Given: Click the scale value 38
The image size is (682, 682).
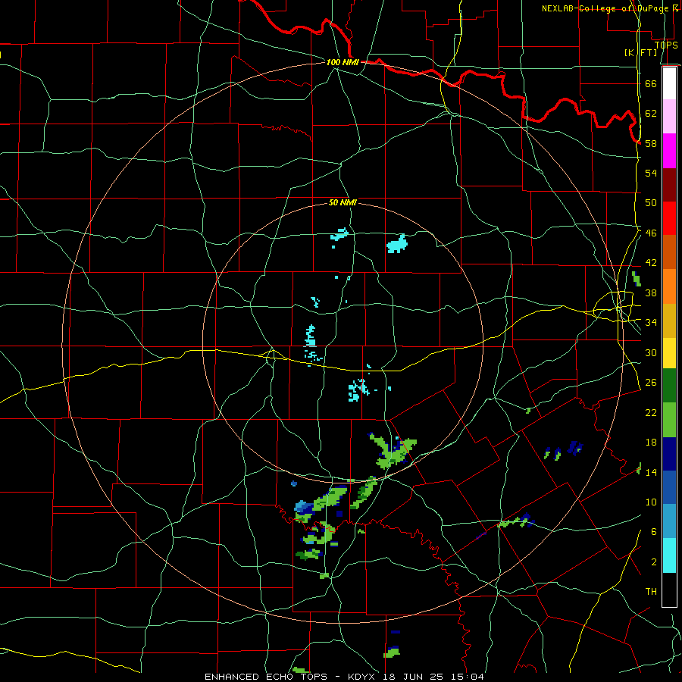Looking at the screenshot, I should tap(651, 293).
